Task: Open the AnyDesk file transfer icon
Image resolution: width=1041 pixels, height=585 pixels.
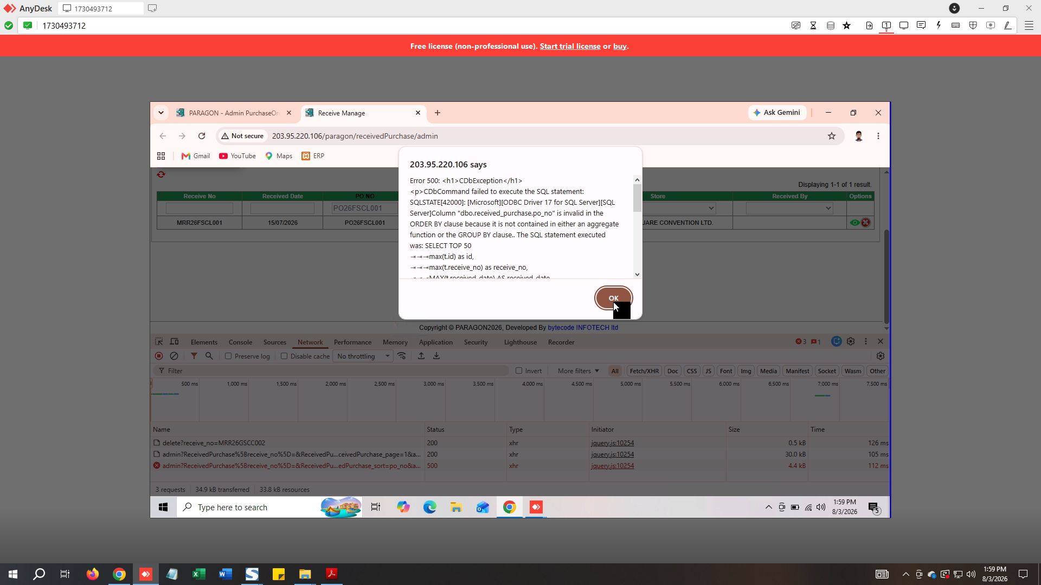Action: click(x=869, y=25)
